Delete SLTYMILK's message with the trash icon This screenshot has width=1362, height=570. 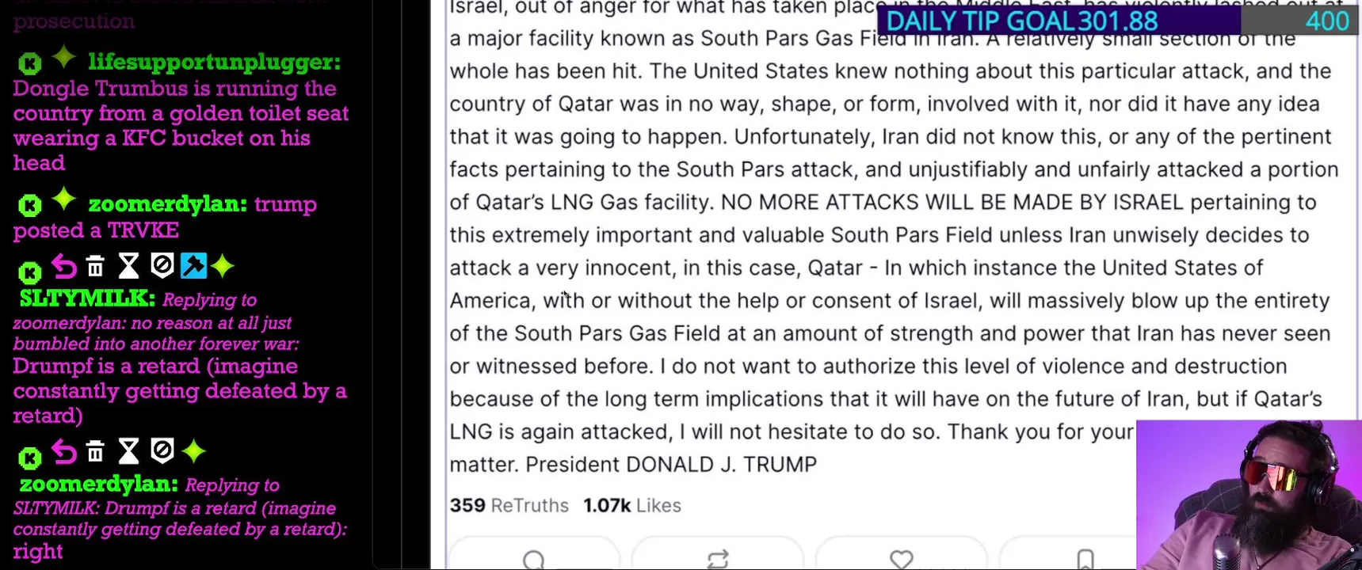[95, 267]
